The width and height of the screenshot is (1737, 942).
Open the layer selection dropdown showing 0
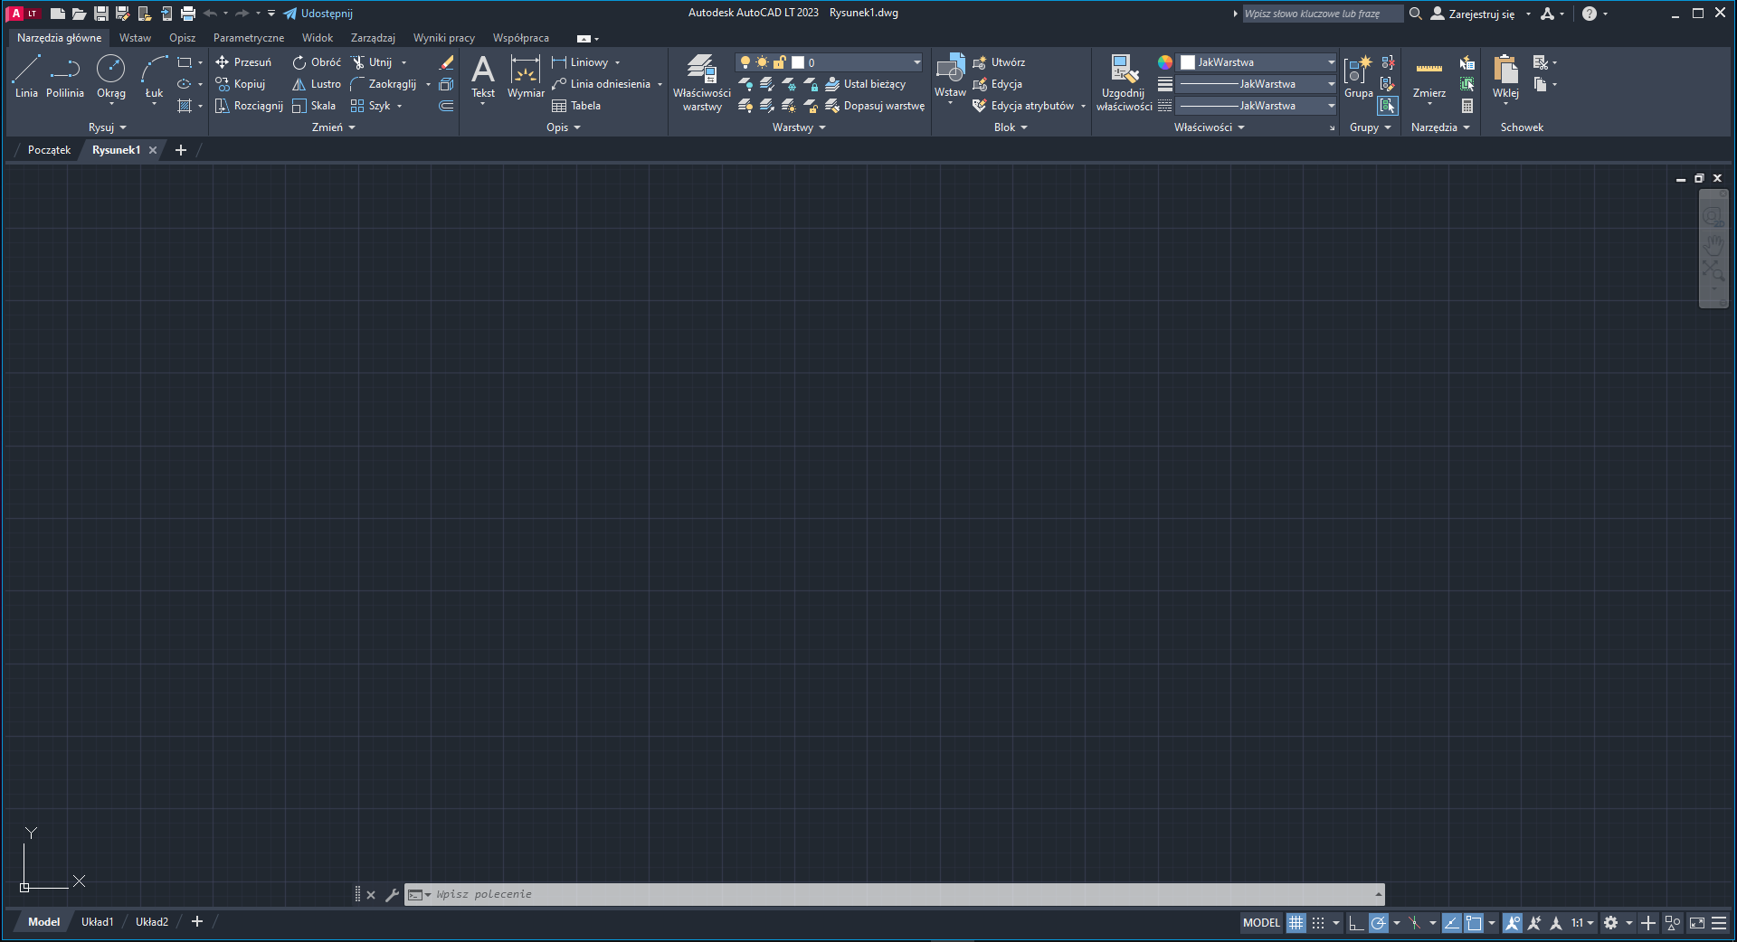coord(830,62)
